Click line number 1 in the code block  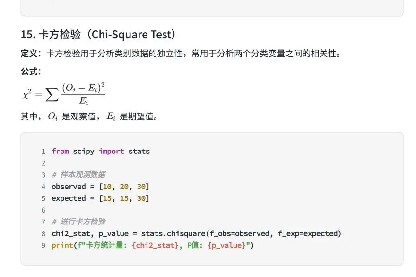[x=43, y=152]
